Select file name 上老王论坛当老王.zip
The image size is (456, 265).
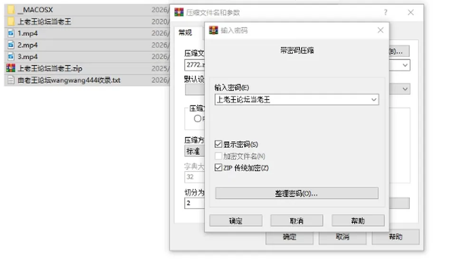tap(50, 68)
